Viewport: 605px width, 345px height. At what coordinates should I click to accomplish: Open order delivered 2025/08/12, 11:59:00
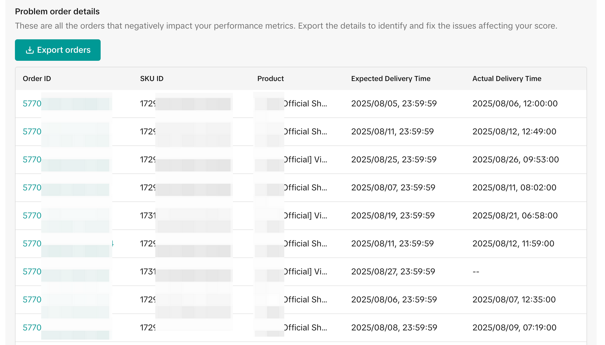(x=32, y=244)
